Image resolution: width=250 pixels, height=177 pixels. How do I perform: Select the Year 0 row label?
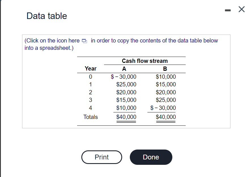pyautogui.click(x=90, y=76)
